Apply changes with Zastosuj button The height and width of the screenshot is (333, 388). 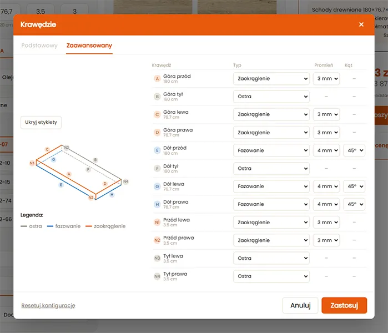[x=344, y=305]
